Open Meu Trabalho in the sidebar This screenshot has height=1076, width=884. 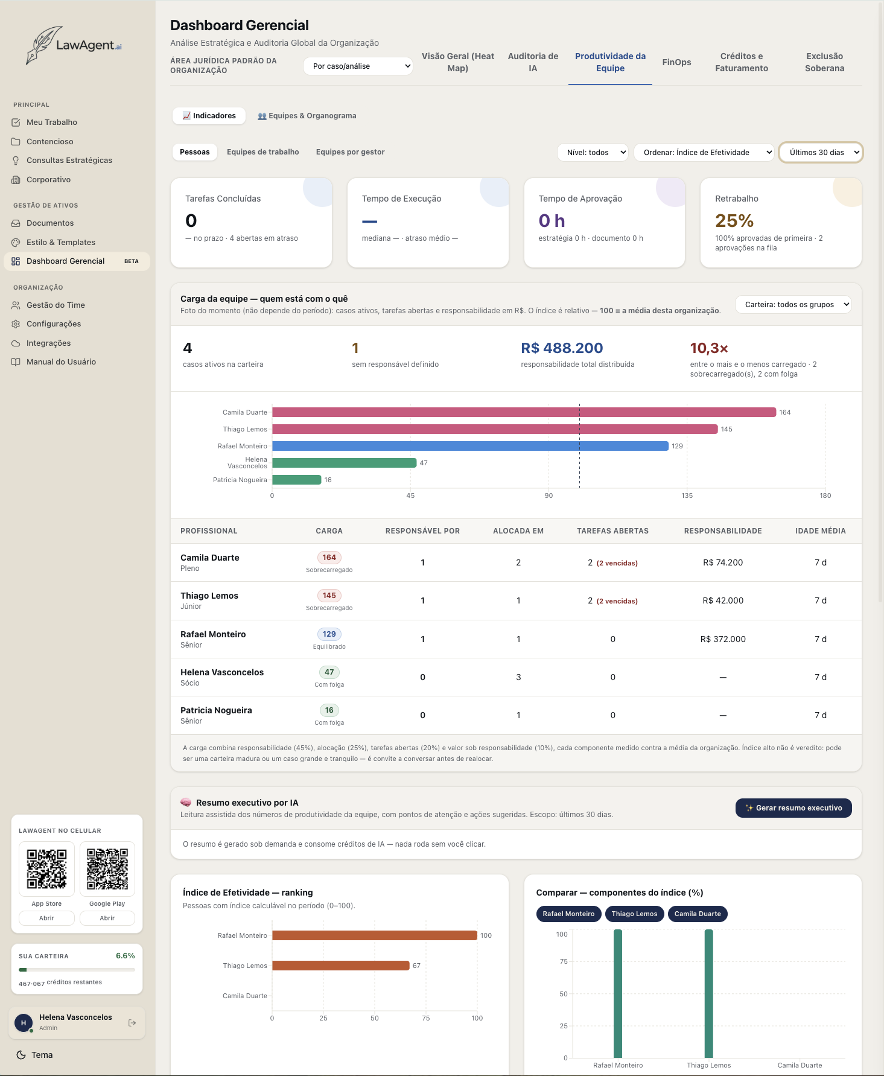point(77,123)
